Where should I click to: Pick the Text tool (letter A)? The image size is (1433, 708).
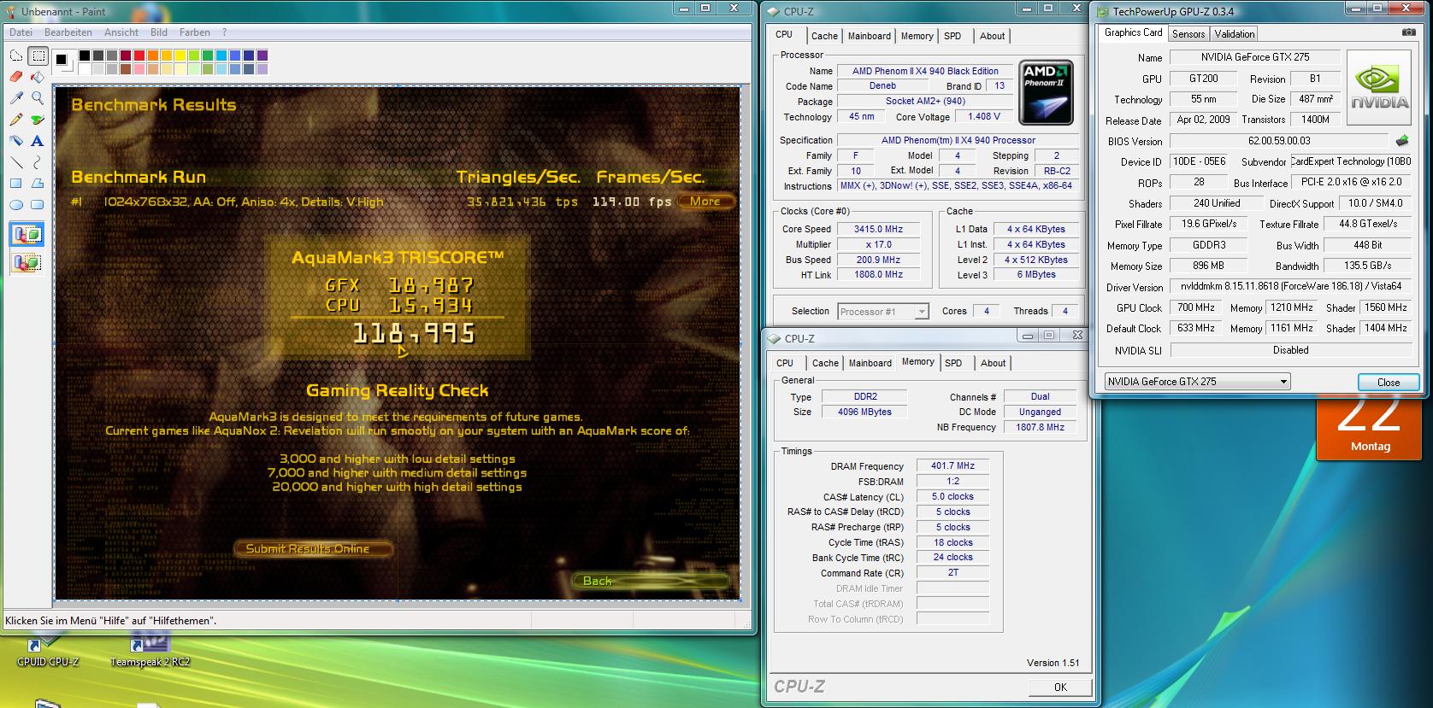tap(38, 141)
